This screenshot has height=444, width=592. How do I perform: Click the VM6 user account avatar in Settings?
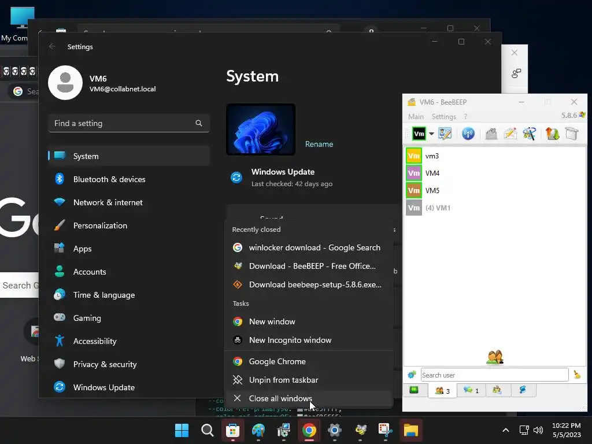pos(65,83)
